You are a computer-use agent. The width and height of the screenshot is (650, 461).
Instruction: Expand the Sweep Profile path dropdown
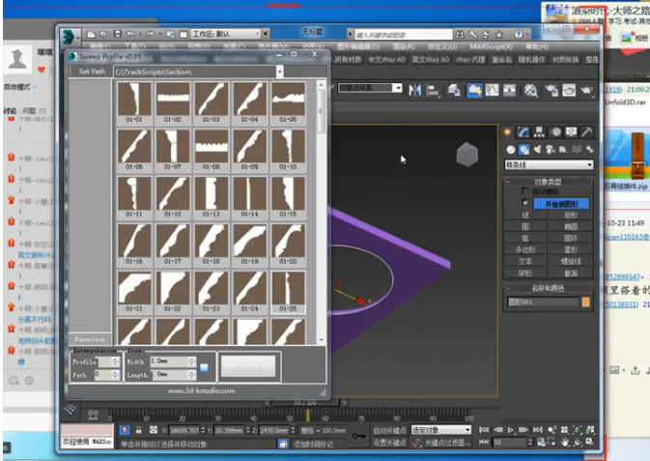point(280,72)
